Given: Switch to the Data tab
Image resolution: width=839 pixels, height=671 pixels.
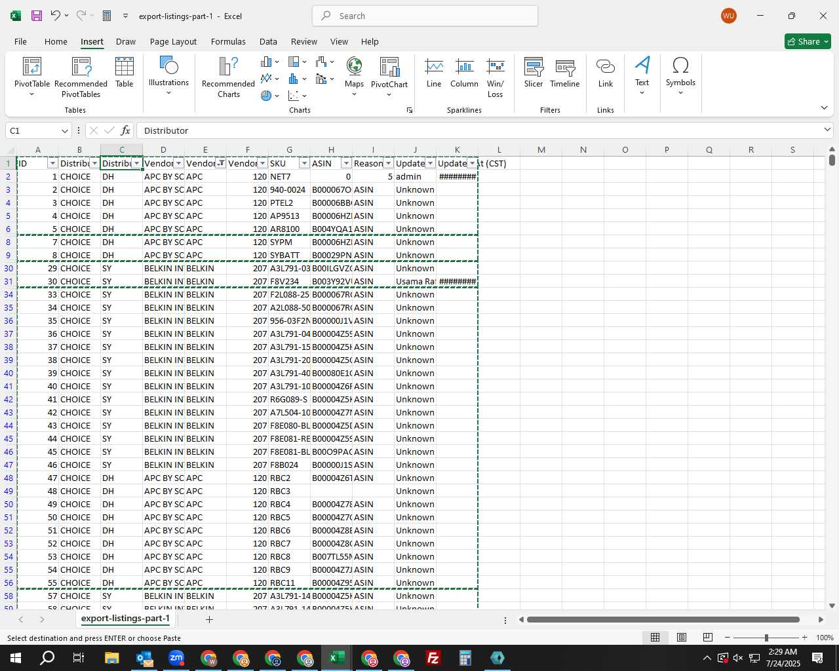Looking at the screenshot, I should click(x=268, y=41).
